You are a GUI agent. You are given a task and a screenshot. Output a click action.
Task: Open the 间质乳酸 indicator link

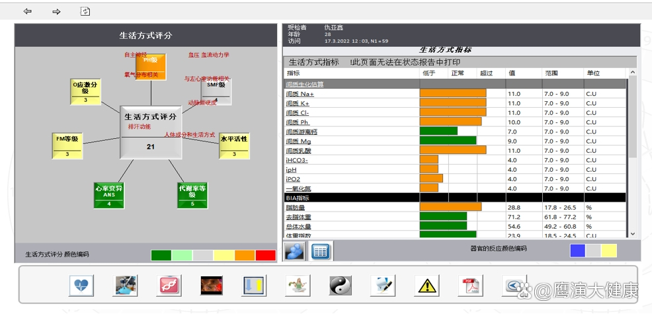click(298, 151)
